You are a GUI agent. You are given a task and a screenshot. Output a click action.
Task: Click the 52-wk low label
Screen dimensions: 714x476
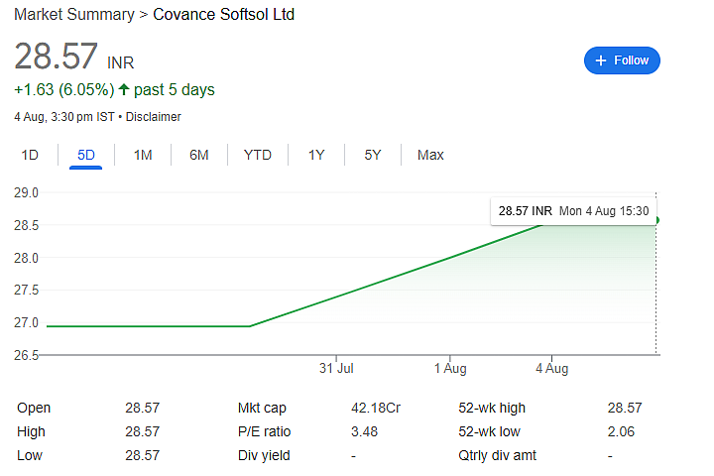[489, 431]
